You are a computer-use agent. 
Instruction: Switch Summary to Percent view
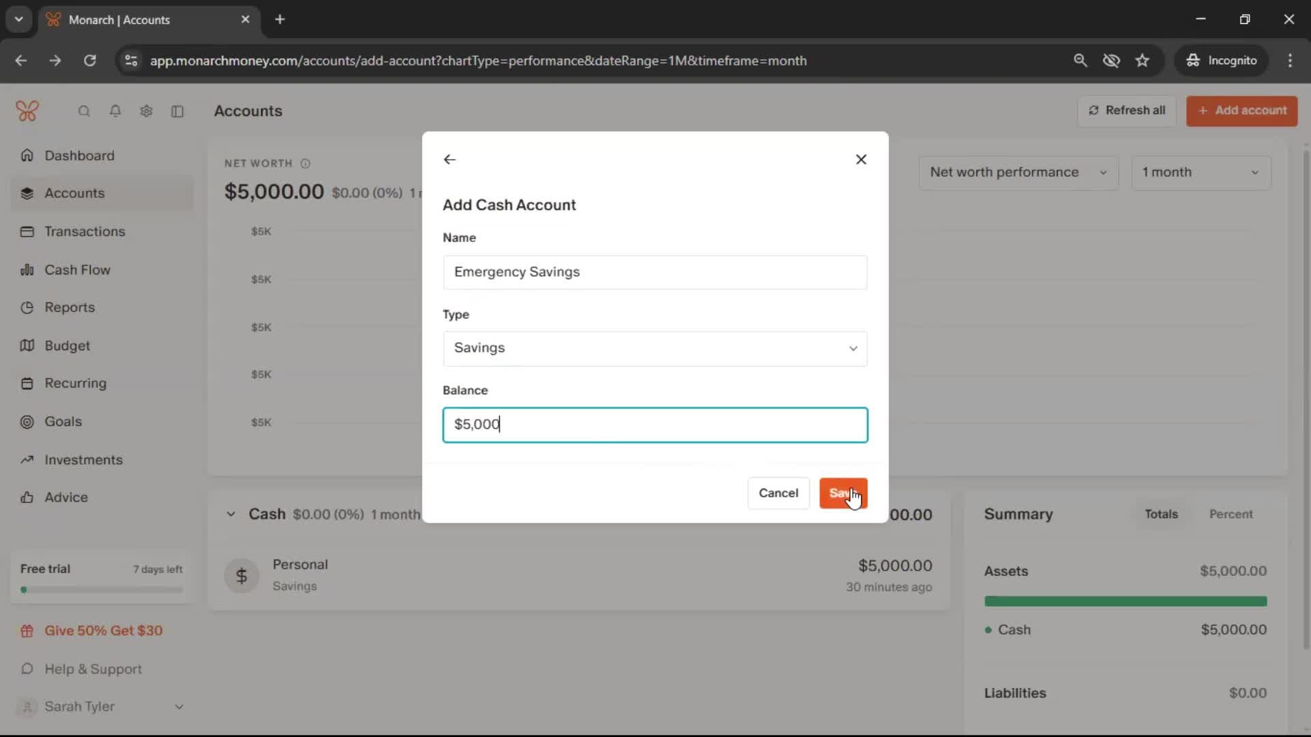[1230, 515]
